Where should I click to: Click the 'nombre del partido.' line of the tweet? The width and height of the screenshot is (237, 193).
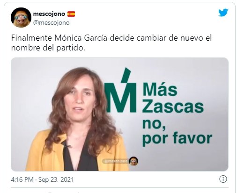click(48, 48)
